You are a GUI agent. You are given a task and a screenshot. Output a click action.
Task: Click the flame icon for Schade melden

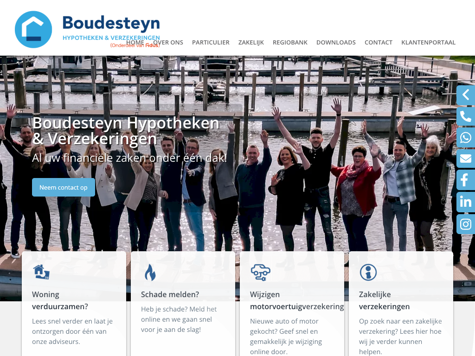click(x=150, y=272)
